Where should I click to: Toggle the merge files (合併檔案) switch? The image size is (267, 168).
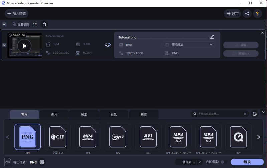point(224,162)
